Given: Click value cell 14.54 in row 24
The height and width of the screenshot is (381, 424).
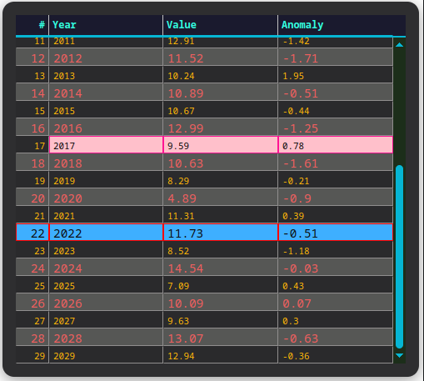Looking at the screenshot, I should click(x=221, y=268).
